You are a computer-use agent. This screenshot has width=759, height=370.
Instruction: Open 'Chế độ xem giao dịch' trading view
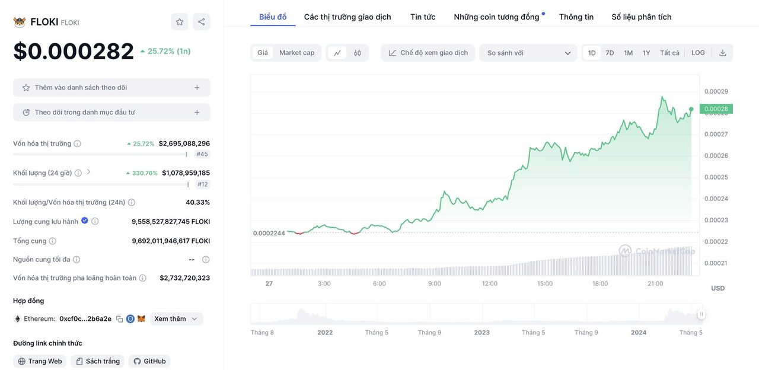428,53
